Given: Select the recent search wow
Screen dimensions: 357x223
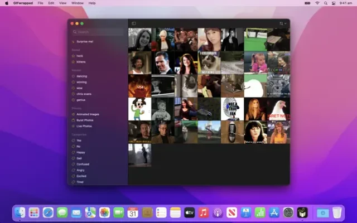Looking at the screenshot, I should [79, 88].
